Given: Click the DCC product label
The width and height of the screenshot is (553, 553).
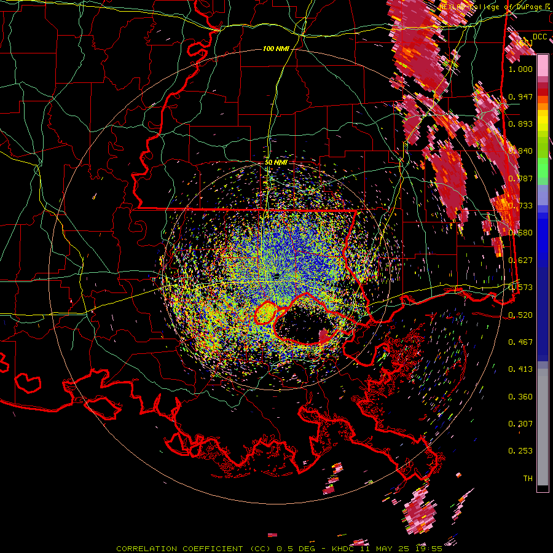Looking at the screenshot, I should [x=539, y=37].
